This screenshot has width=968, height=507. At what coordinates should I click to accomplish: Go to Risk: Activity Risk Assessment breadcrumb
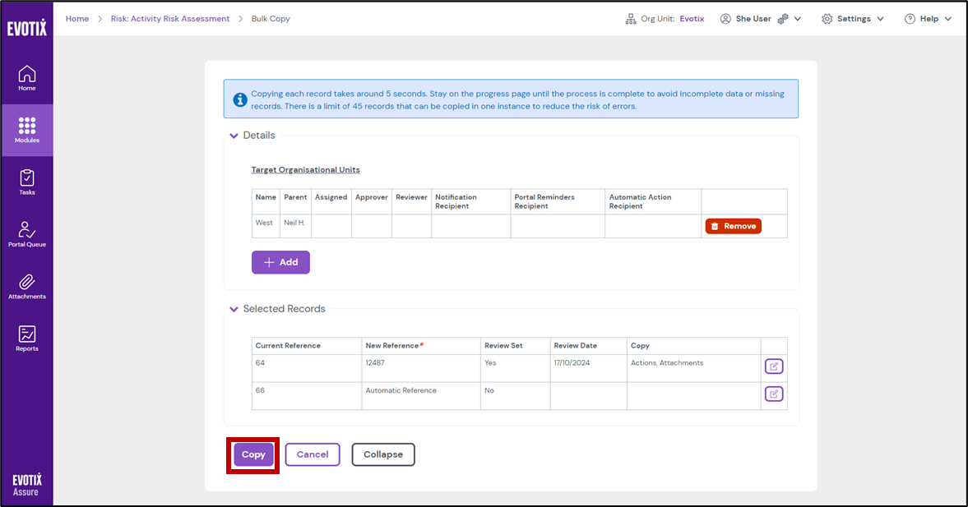[170, 19]
